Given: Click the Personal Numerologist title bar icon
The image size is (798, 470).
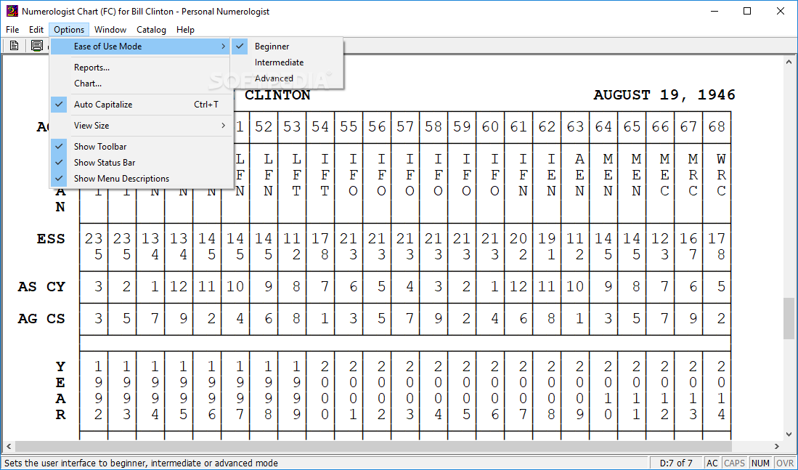Looking at the screenshot, I should (x=11, y=11).
